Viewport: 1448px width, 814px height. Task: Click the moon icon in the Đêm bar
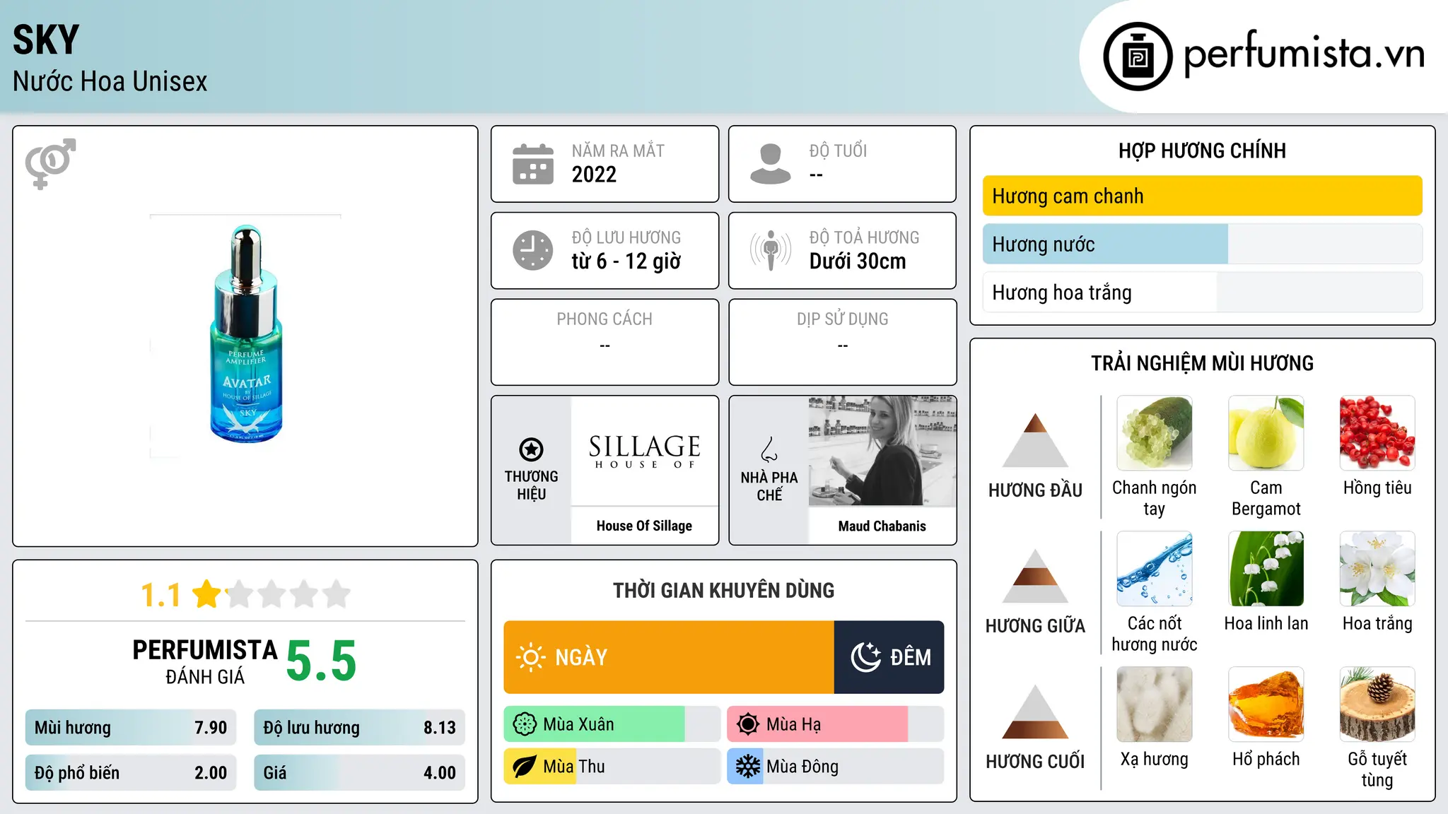click(x=866, y=657)
